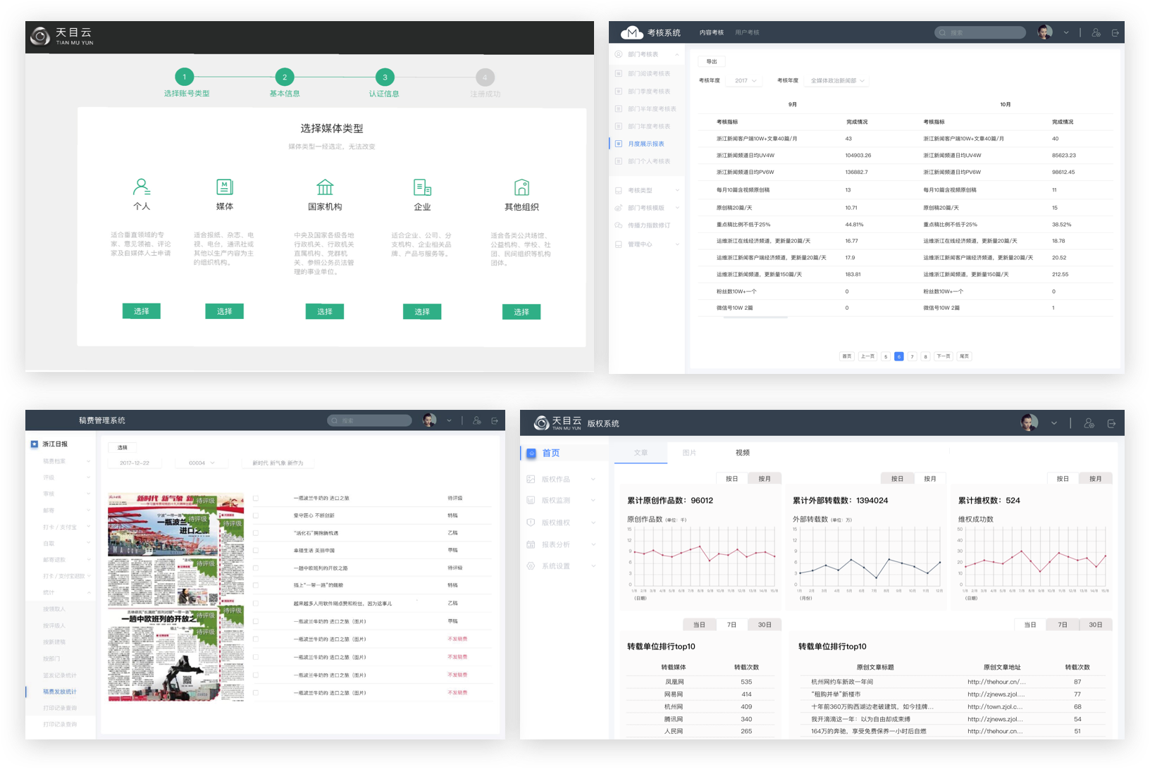Click logout icon in 考核系统 header
This screenshot has height=769, width=1150.
1115,33
